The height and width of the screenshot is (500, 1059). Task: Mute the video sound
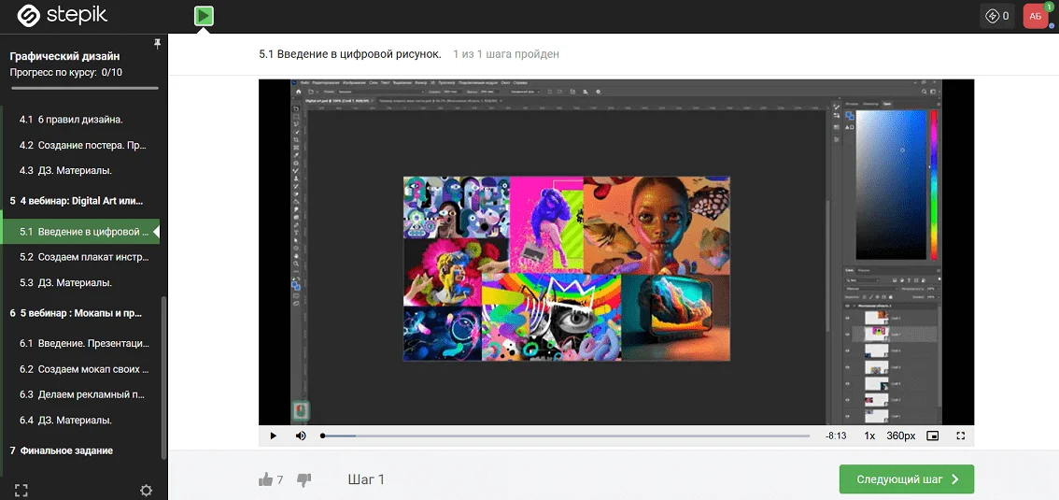click(301, 436)
